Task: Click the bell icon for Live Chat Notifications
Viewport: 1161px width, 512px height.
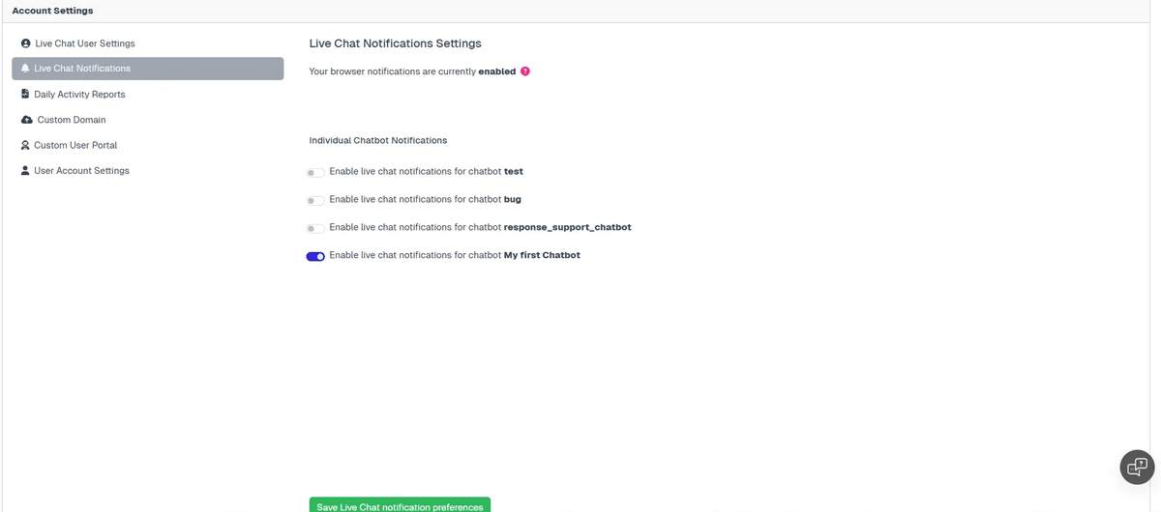Action: pyautogui.click(x=25, y=69)
